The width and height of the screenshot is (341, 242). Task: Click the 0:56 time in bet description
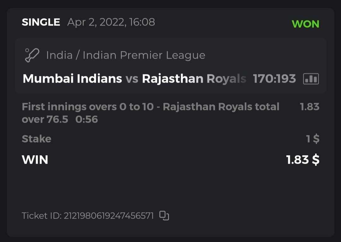pyautogui.click(x=87, y=119)
